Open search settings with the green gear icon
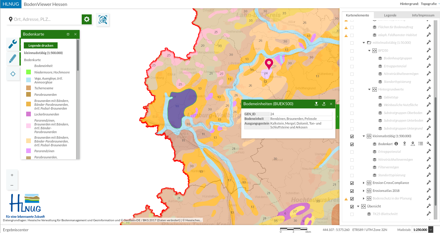This screenshot has height=233, width=440. click(x=87, y=19)
